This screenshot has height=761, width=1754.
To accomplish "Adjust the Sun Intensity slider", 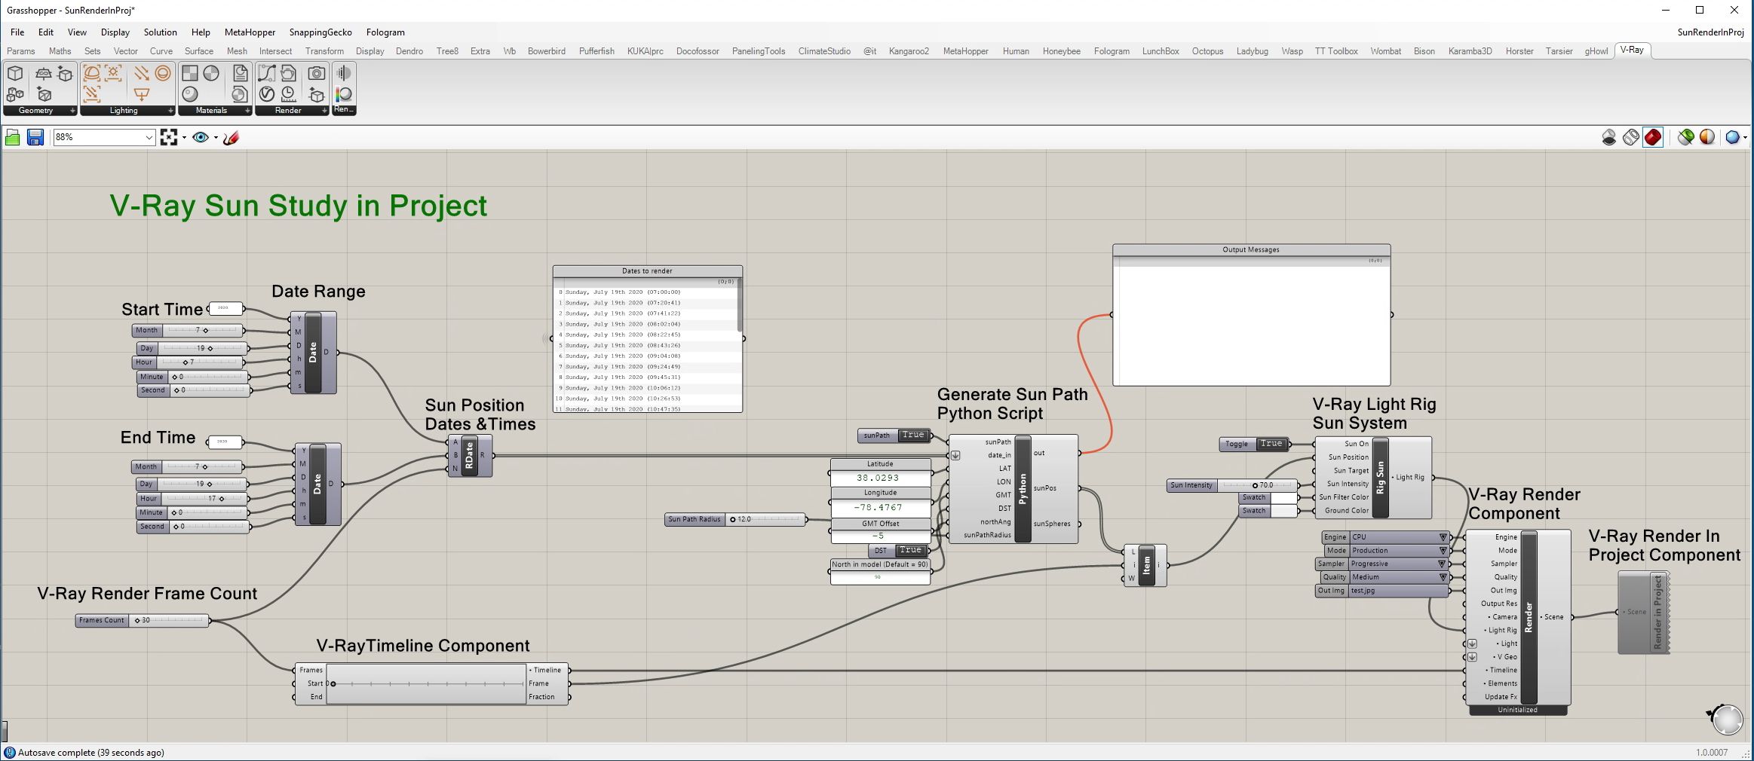I will pos(1232,485).
